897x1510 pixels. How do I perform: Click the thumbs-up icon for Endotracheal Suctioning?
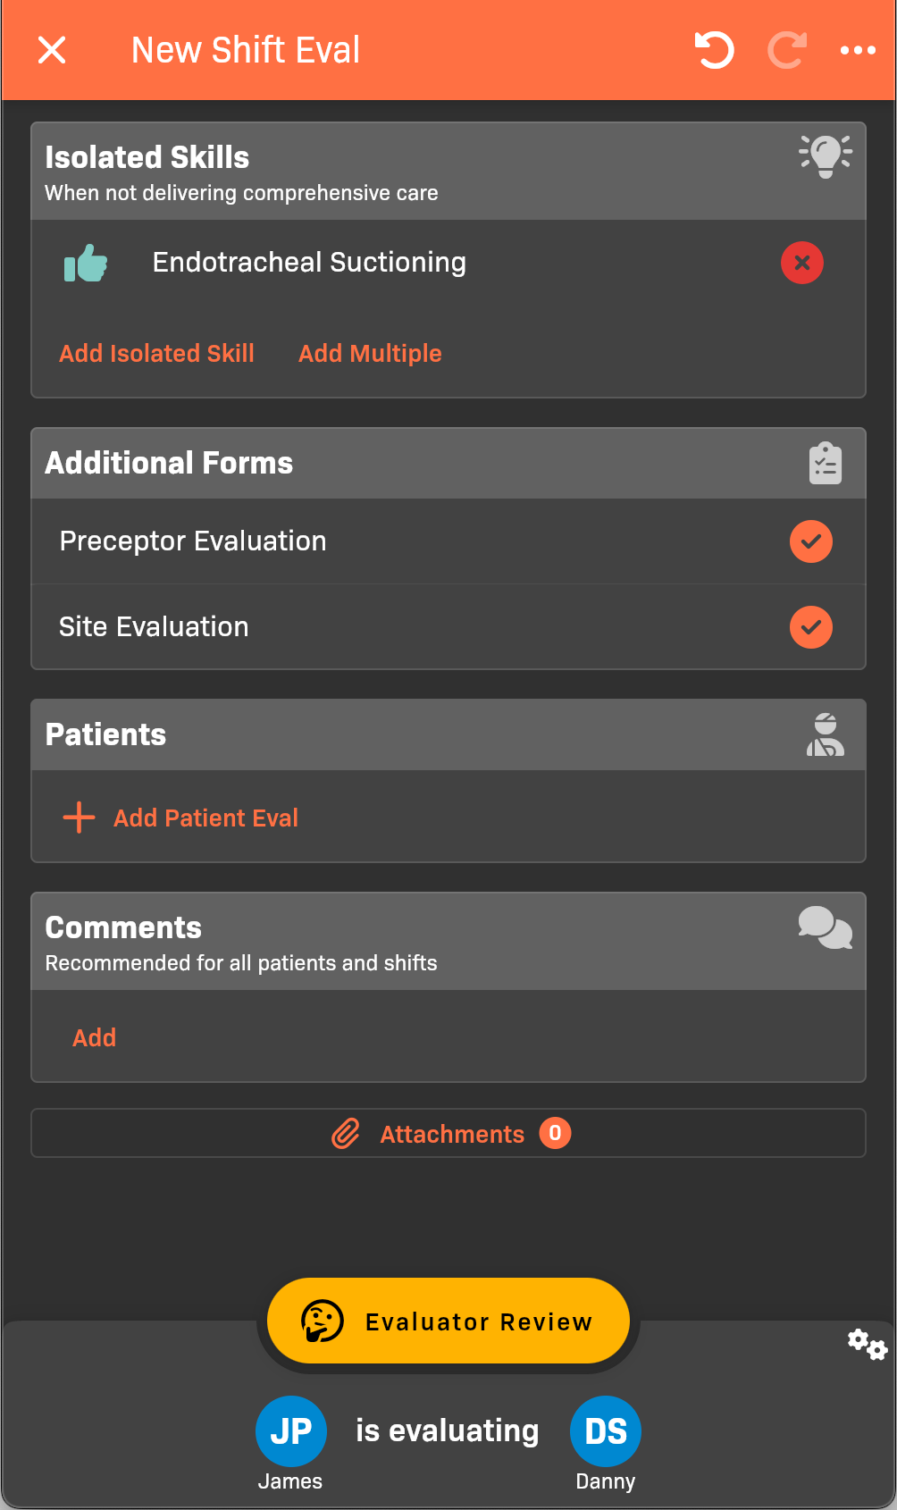pyautogui.click(x=86, y=264)
